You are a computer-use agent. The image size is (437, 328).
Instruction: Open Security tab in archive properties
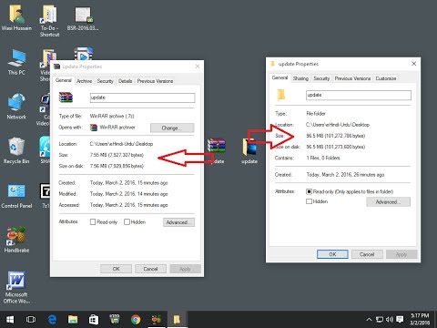(105, 81)
